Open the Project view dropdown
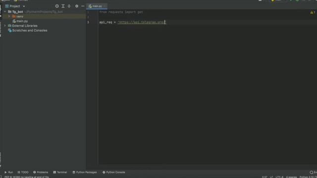317x178 pixels. [x=24, y=6]
